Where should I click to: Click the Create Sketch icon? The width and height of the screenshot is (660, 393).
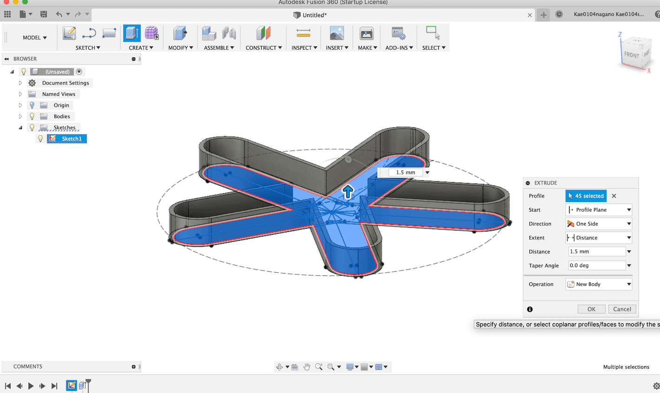[x=69, y=33]
